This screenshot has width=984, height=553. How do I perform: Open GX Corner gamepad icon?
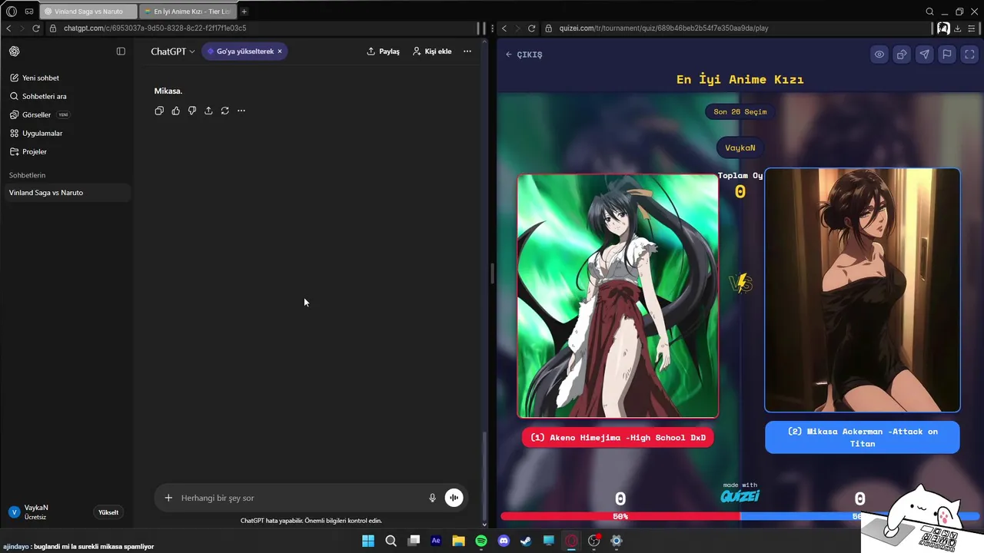(x=28, y=12)
